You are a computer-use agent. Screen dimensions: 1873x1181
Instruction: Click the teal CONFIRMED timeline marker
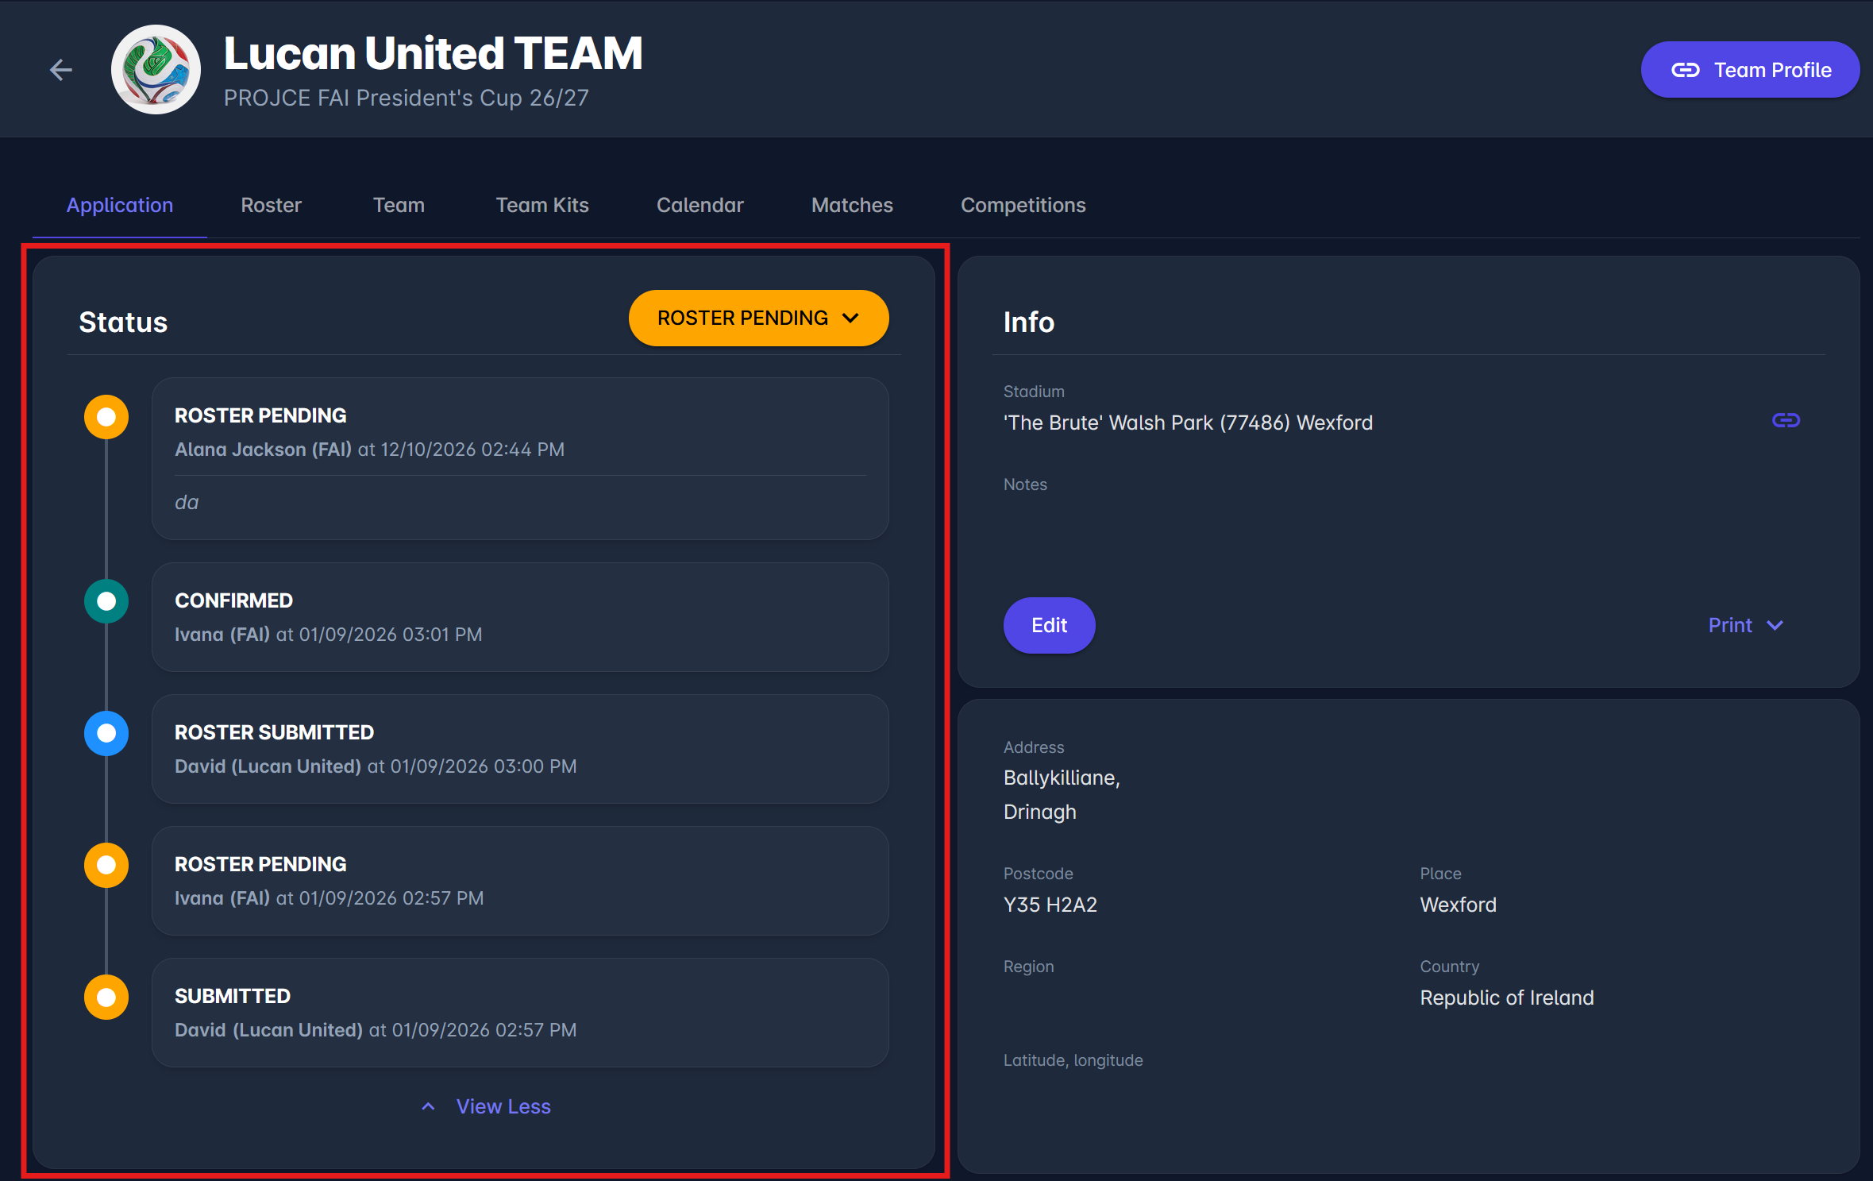(x=106, y=601)
